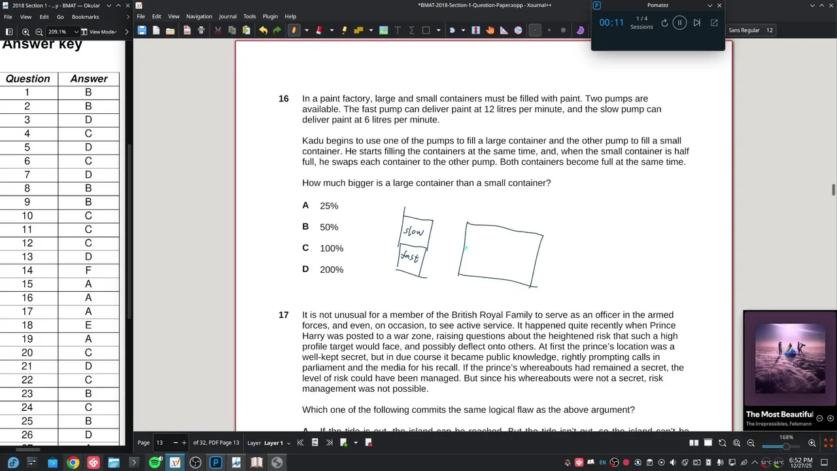Viewport: 837px width, 471px height.
Task: Zoom out on Okular document
Action: [39, 31]
